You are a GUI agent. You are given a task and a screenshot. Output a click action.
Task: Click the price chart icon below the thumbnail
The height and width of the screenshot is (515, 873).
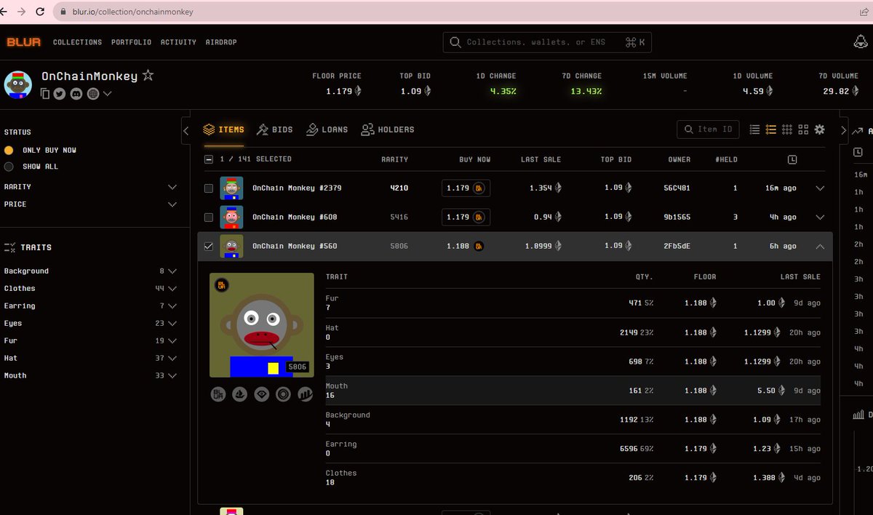305,394
